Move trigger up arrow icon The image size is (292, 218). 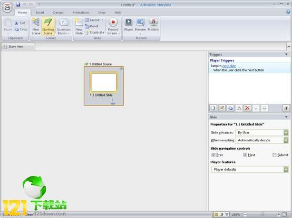256,108
